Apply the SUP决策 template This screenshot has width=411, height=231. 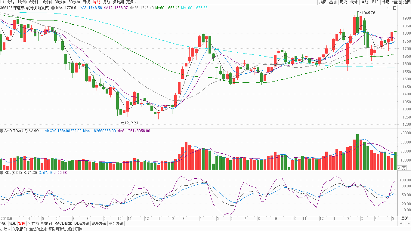[x=99, y=223]
